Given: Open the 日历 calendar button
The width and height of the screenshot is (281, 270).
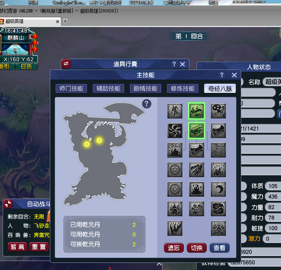Looking at the screenshot, I should tap(27, 67).
